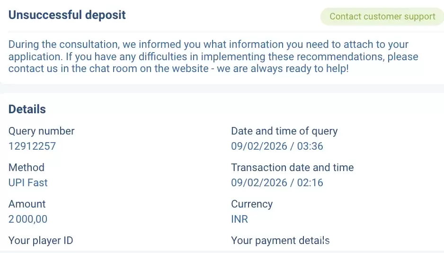Click the consultation message's first line

pyautogui.click(x=208, y=45)
